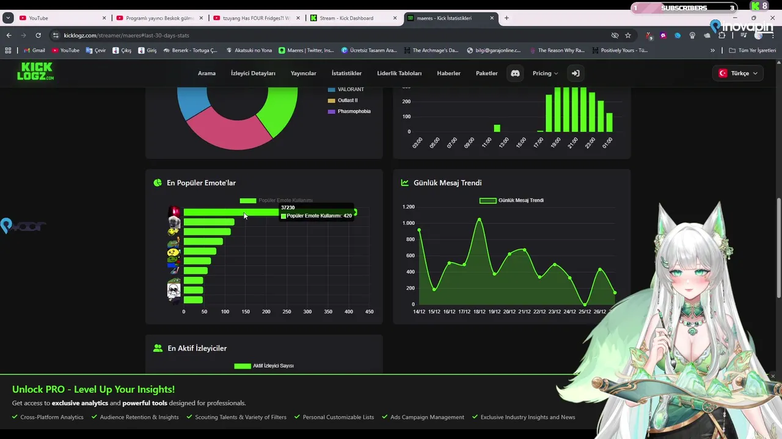Click the users icon beside En Aktif İzleyiciler

point(158,348)
